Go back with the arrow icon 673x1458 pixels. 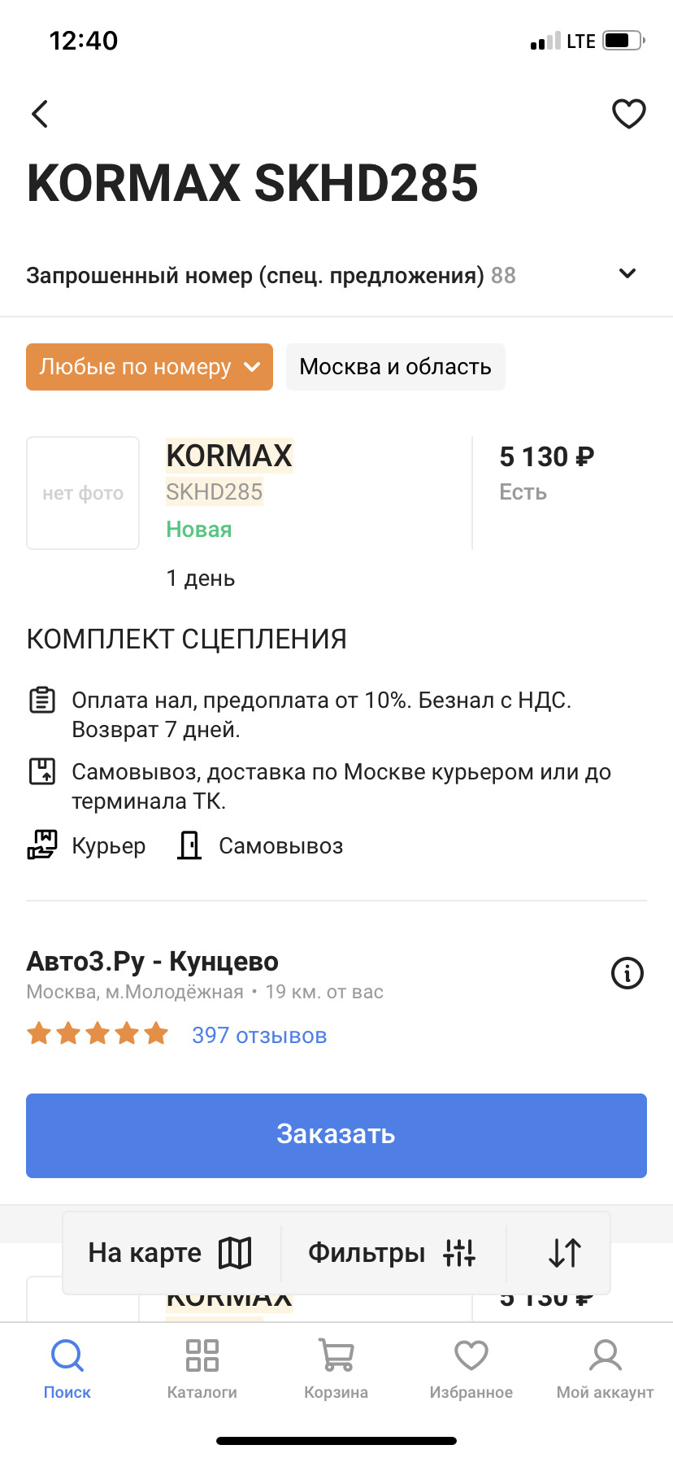tap(40, 114)
